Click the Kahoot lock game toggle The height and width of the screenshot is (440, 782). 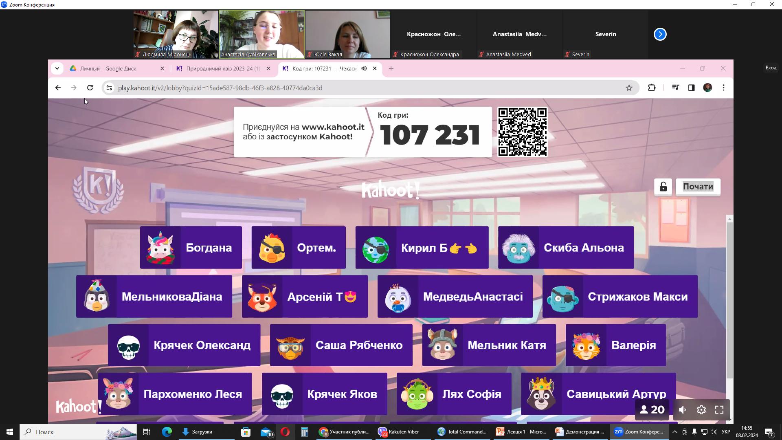663,187
